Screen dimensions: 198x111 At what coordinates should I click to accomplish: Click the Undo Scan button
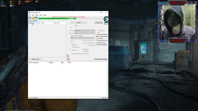(99, 23)
